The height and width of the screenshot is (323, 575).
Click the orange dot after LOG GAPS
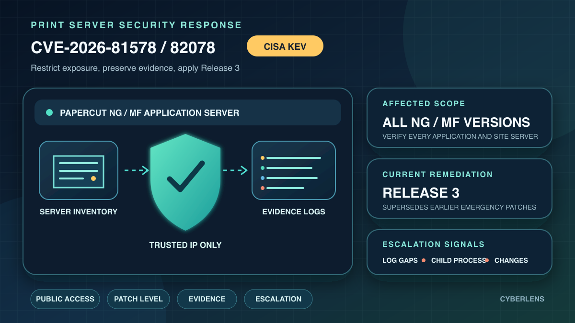click(424, 260)
